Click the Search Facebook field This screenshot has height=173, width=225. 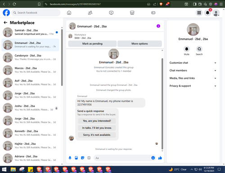pyautogui.click(x=36, y=13)
